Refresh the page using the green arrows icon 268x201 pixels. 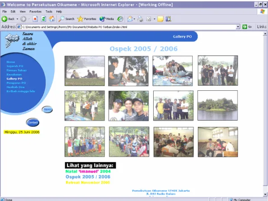coord(43,19)
